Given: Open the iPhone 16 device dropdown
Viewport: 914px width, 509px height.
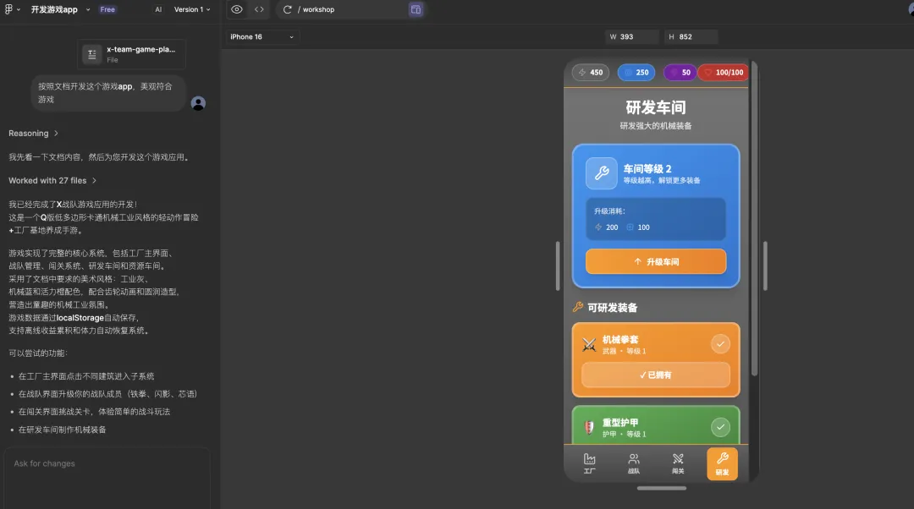Looking at the screenshot, I should (x=262, y=37).
